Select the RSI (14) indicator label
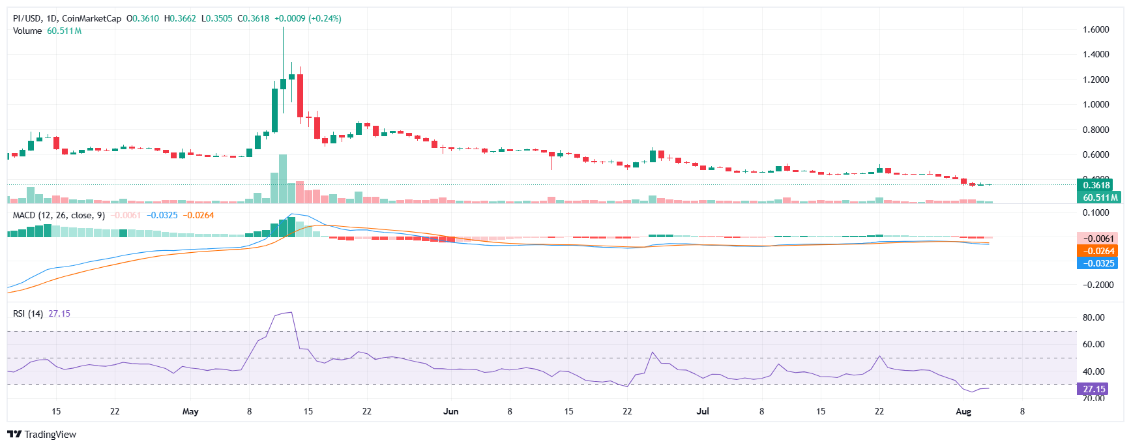Image resolution: width=1131 pixels, height=447 pixels. pyautogui.click(x=28, y=313)
